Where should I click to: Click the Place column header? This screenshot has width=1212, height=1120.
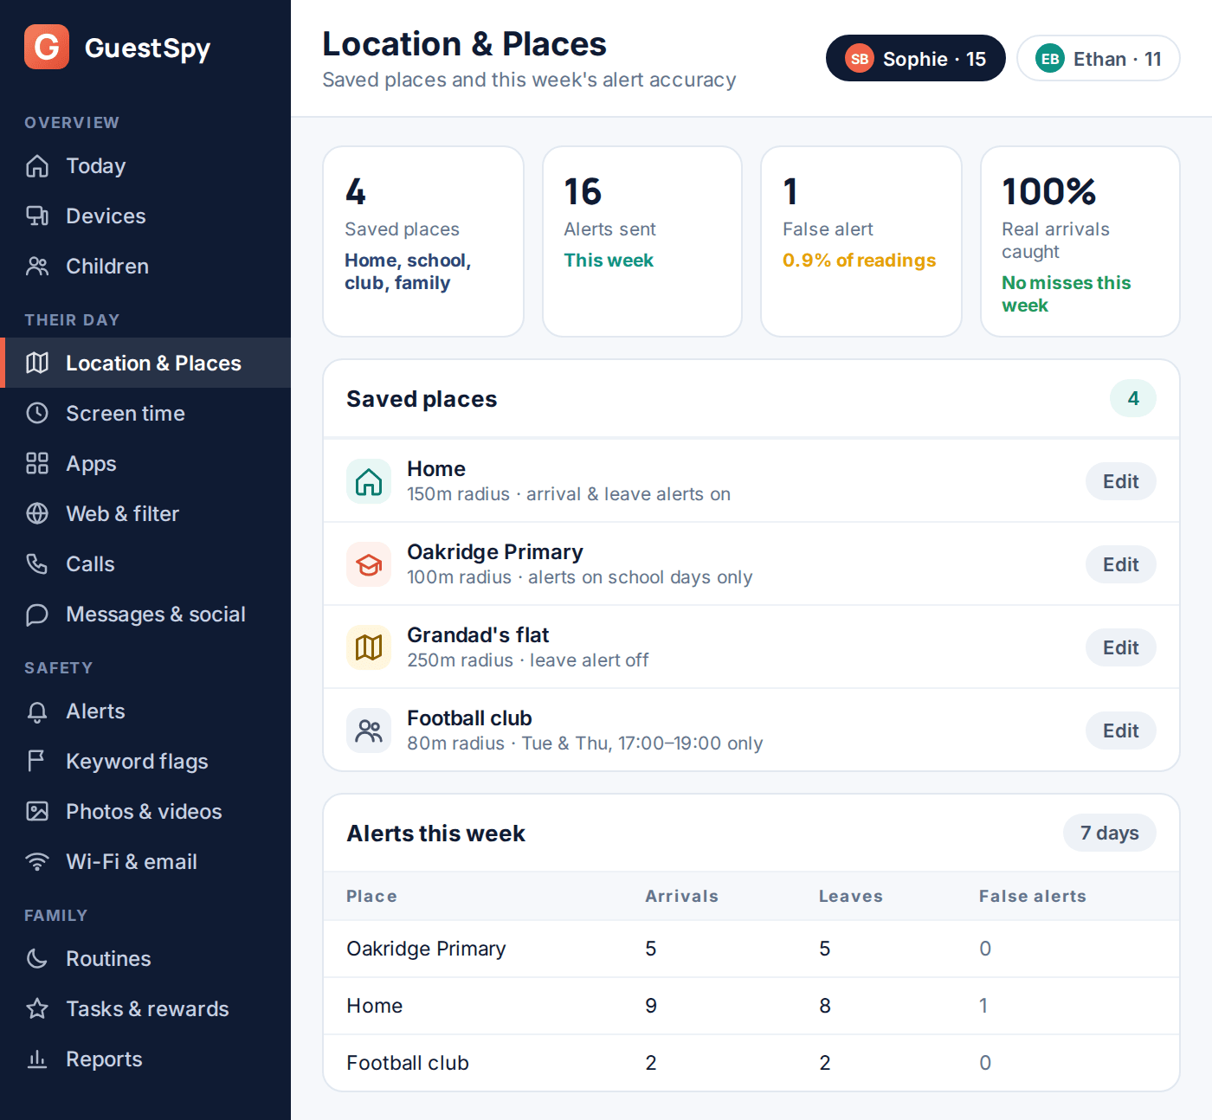coord(371,897)
